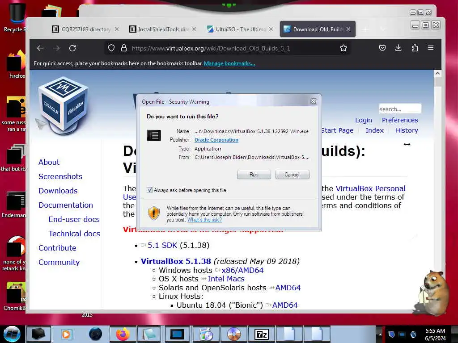Screen dimensions: 458x343
Task: Bookmark this page with the star
Action: [343, 48]
